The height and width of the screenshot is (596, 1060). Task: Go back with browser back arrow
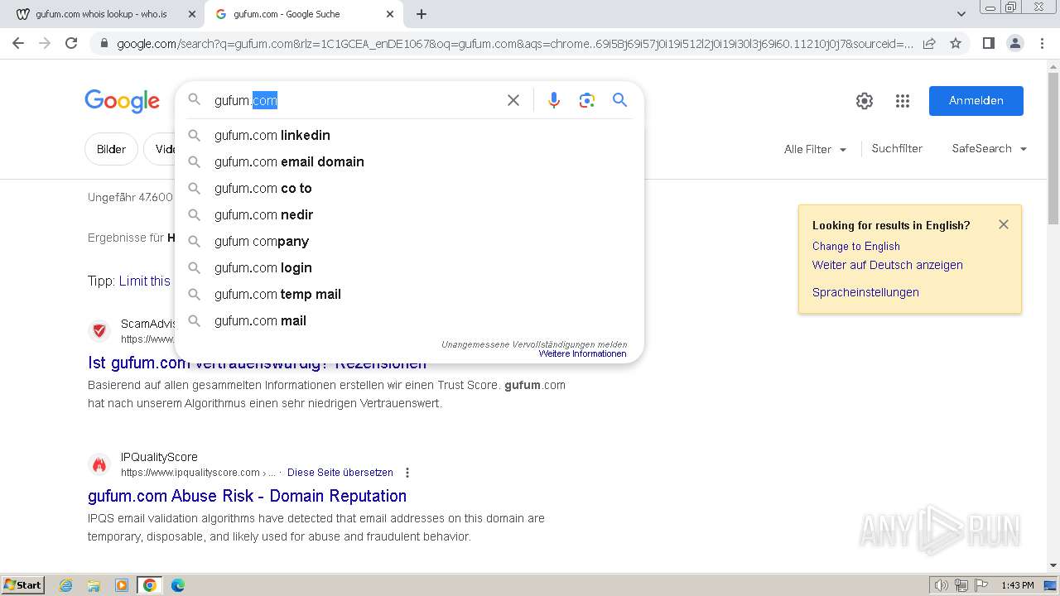click(x=18, y=43)
